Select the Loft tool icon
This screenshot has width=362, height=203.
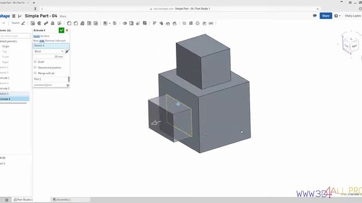pyautogui.click(x=53, y=23)
